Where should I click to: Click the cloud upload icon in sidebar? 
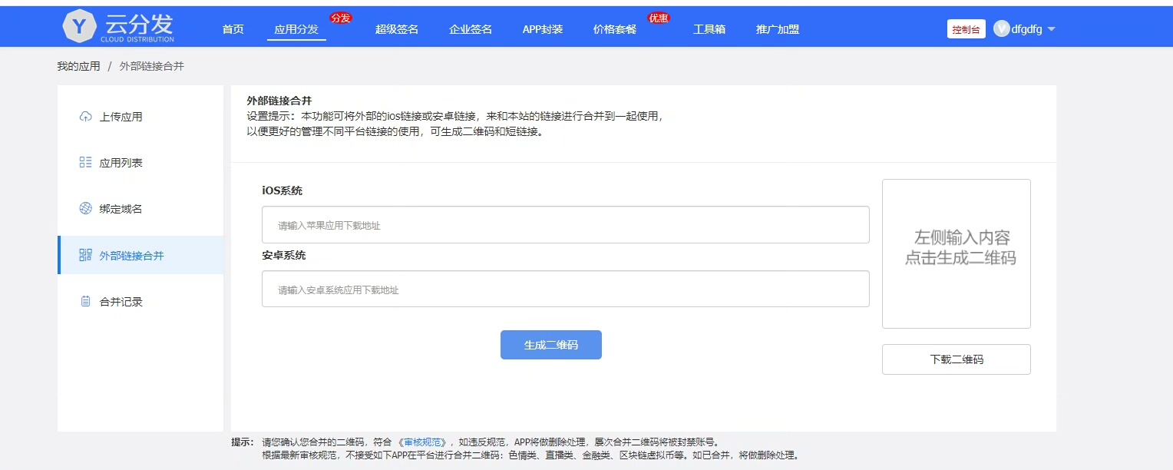85,117
